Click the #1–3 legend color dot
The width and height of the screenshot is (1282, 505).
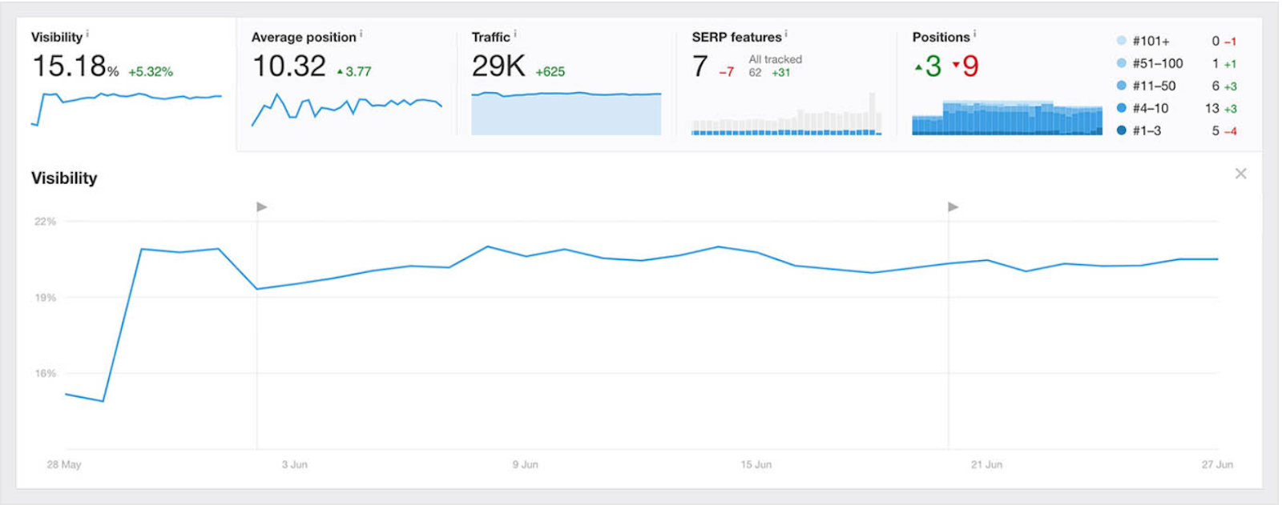(1121, 130)
